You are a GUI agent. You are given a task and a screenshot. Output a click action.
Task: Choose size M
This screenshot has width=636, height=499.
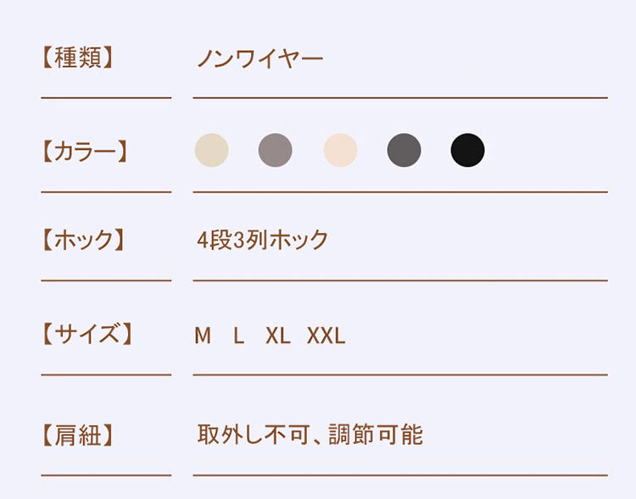[x=203, y=335]
